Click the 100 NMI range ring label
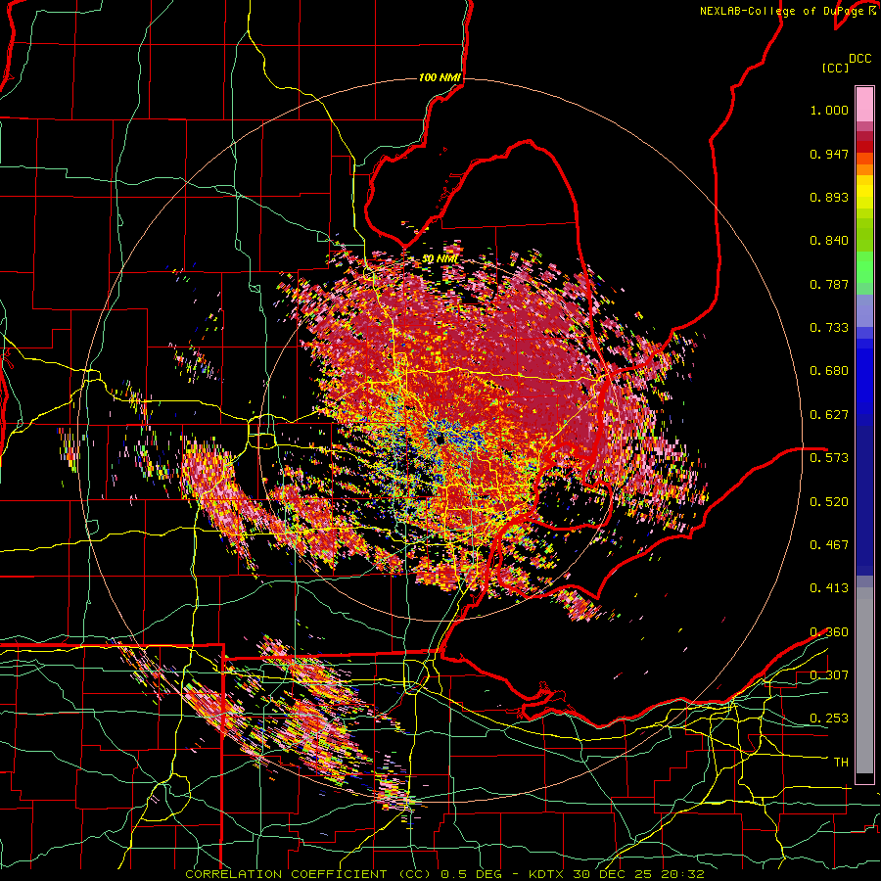Image resolution: width=881 pixels, height=881 pixels. pyautogui.click(x=440, y=77)
